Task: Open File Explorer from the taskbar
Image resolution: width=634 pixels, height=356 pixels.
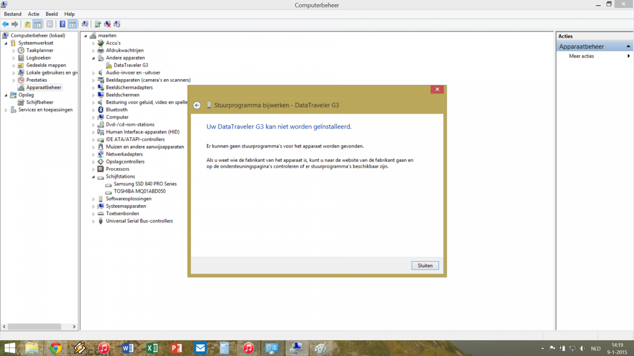Action: click(32, 348)
